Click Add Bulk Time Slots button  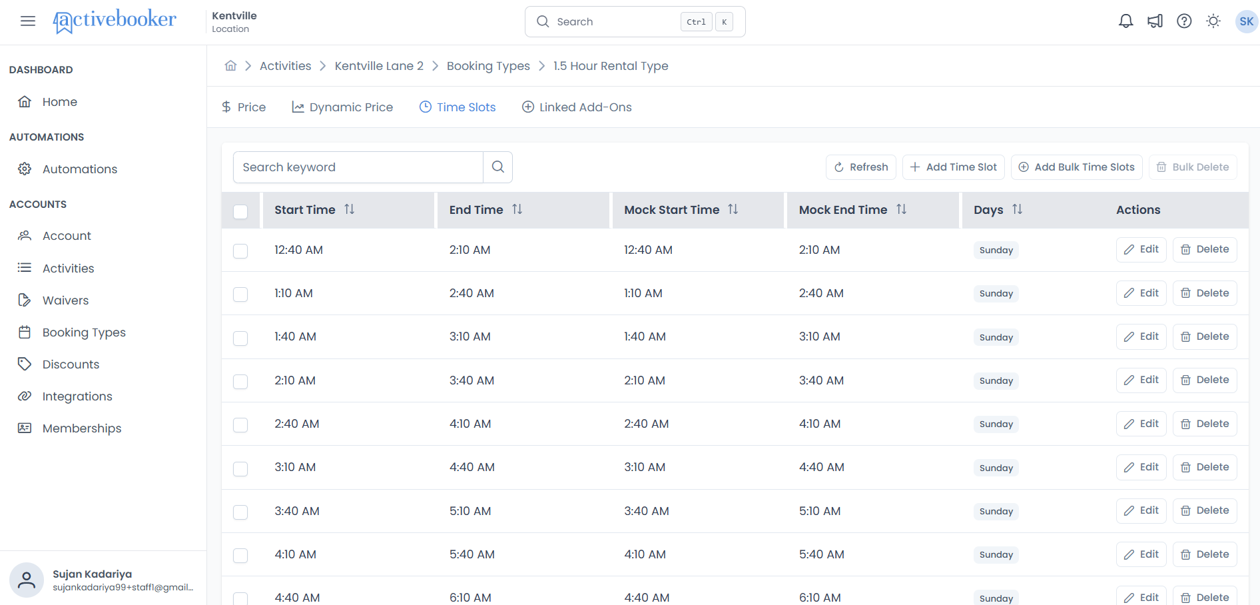[1076, 167]
